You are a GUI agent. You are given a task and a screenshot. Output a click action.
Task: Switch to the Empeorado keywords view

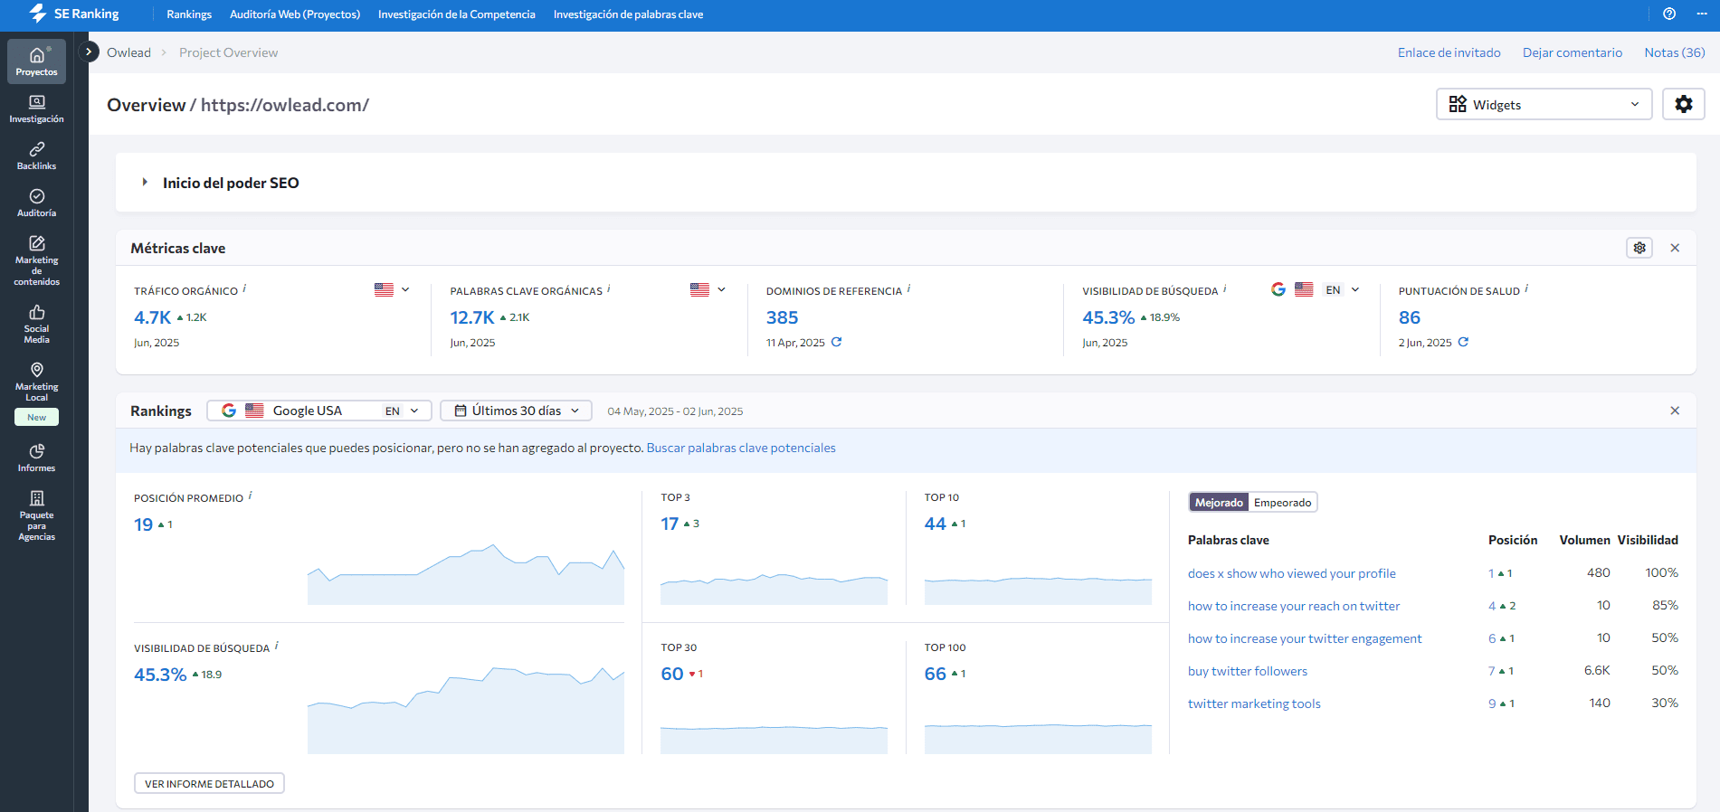[1282, 502]
